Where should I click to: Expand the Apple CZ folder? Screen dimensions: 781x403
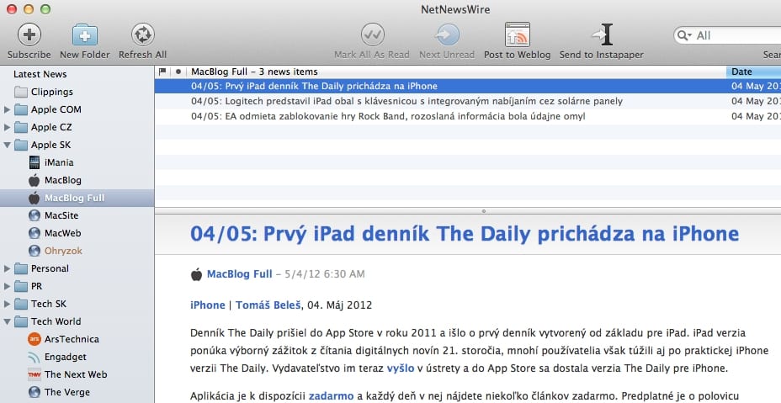click(x=7, y=128)
